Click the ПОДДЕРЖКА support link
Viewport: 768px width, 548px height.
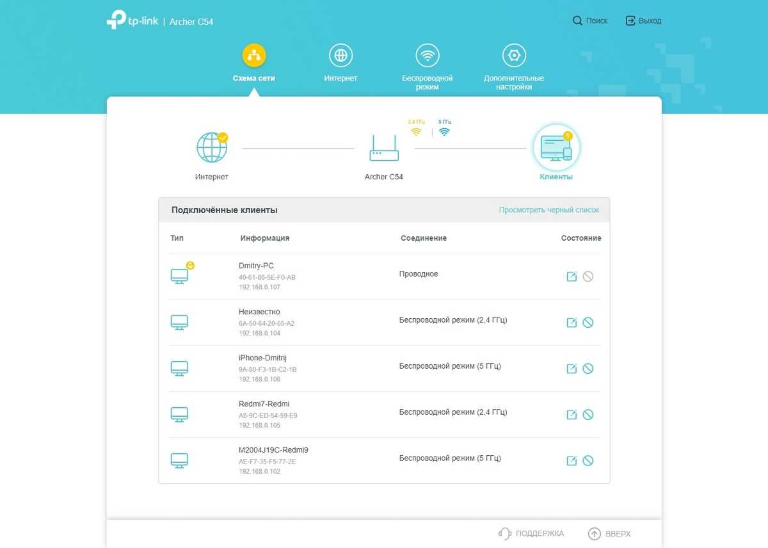(531, 533)
